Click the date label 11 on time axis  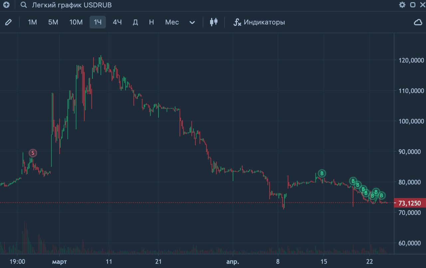(x=108, y=261)
